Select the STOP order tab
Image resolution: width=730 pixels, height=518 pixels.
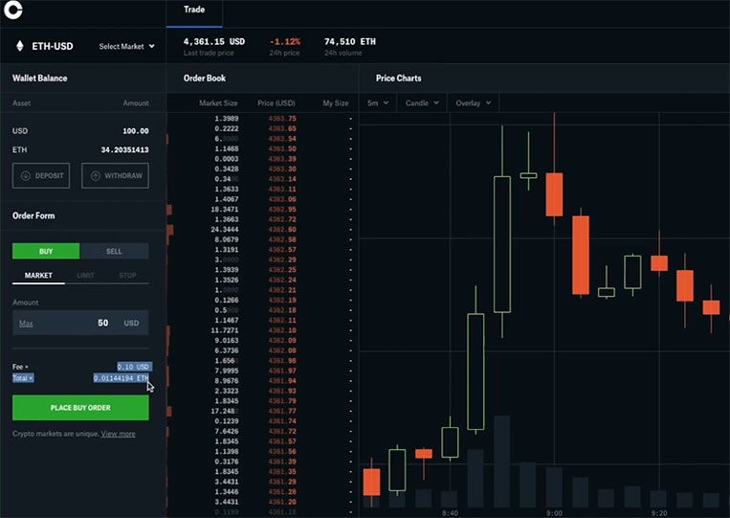127,276
